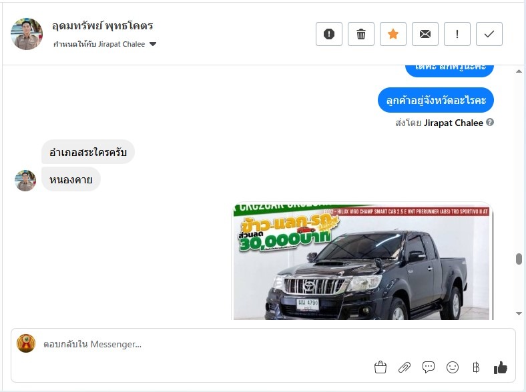Viewport: 526px width, 392px height.
Task: Toggle the orange star follow-up marker
Action: (392, 34)
